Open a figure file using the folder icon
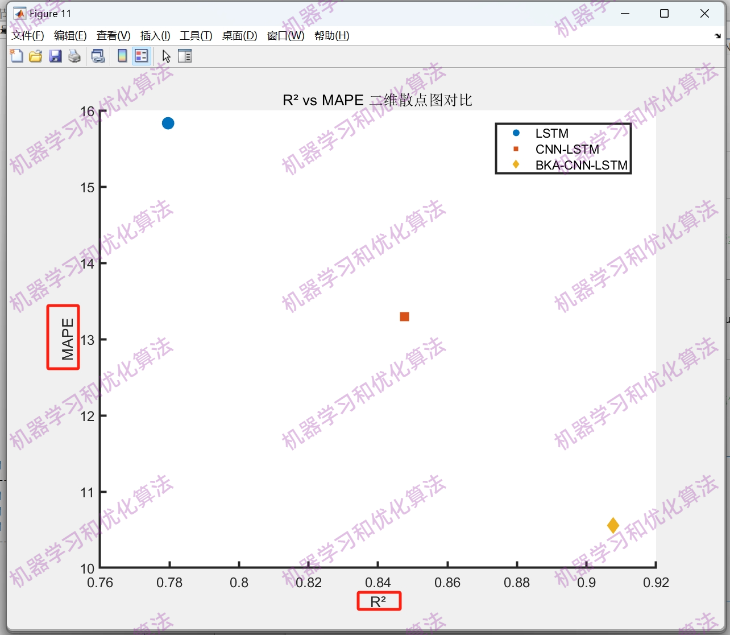 pos(35,56)
